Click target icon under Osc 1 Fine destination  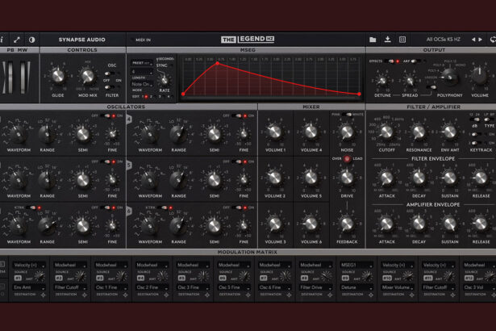[x=125, y=295]
